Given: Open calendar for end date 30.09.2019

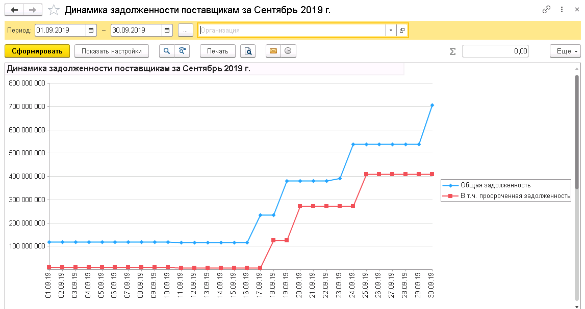Looking at the screenshot, I should [167, 30].
